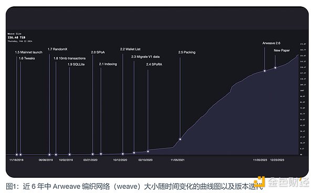Select the 'Arweave 2.6' label
The width and height of the screenshot is (315, 193).
[271, 43]
